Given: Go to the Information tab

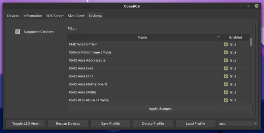Looking at the screenshot, I should 33,16.
